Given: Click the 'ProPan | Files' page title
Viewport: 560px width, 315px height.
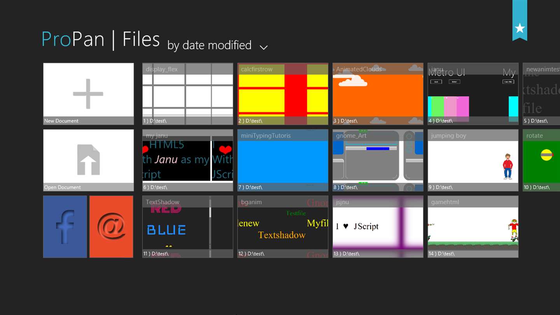Looking at the screenshot, I should click(x=101, y=39).
